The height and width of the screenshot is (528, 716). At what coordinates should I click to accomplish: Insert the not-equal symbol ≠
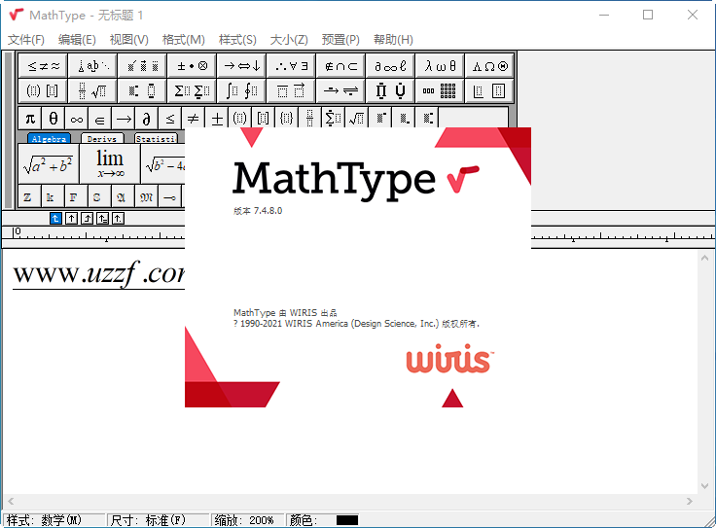click(194, 119)
